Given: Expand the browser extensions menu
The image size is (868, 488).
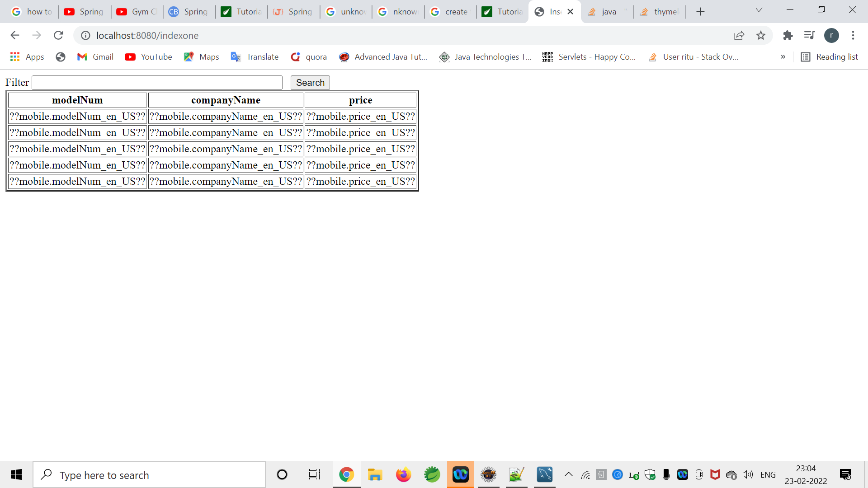Looking at the screenshot, I should click(x=787, y=35).
